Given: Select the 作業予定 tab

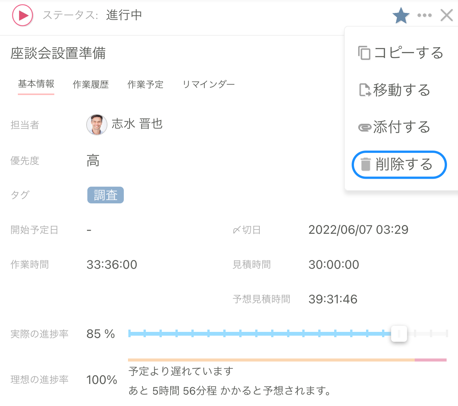Looking at the screenshot, I should click(x=145, y=84).
